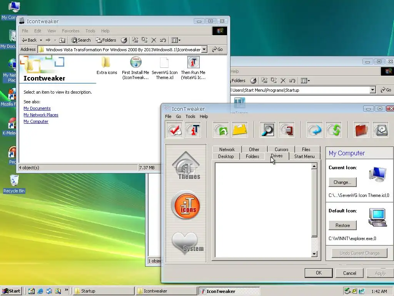The height and width of the screenshot is (296, 394).
Task: Switch to the Files tab
Action: coord(306,149)
